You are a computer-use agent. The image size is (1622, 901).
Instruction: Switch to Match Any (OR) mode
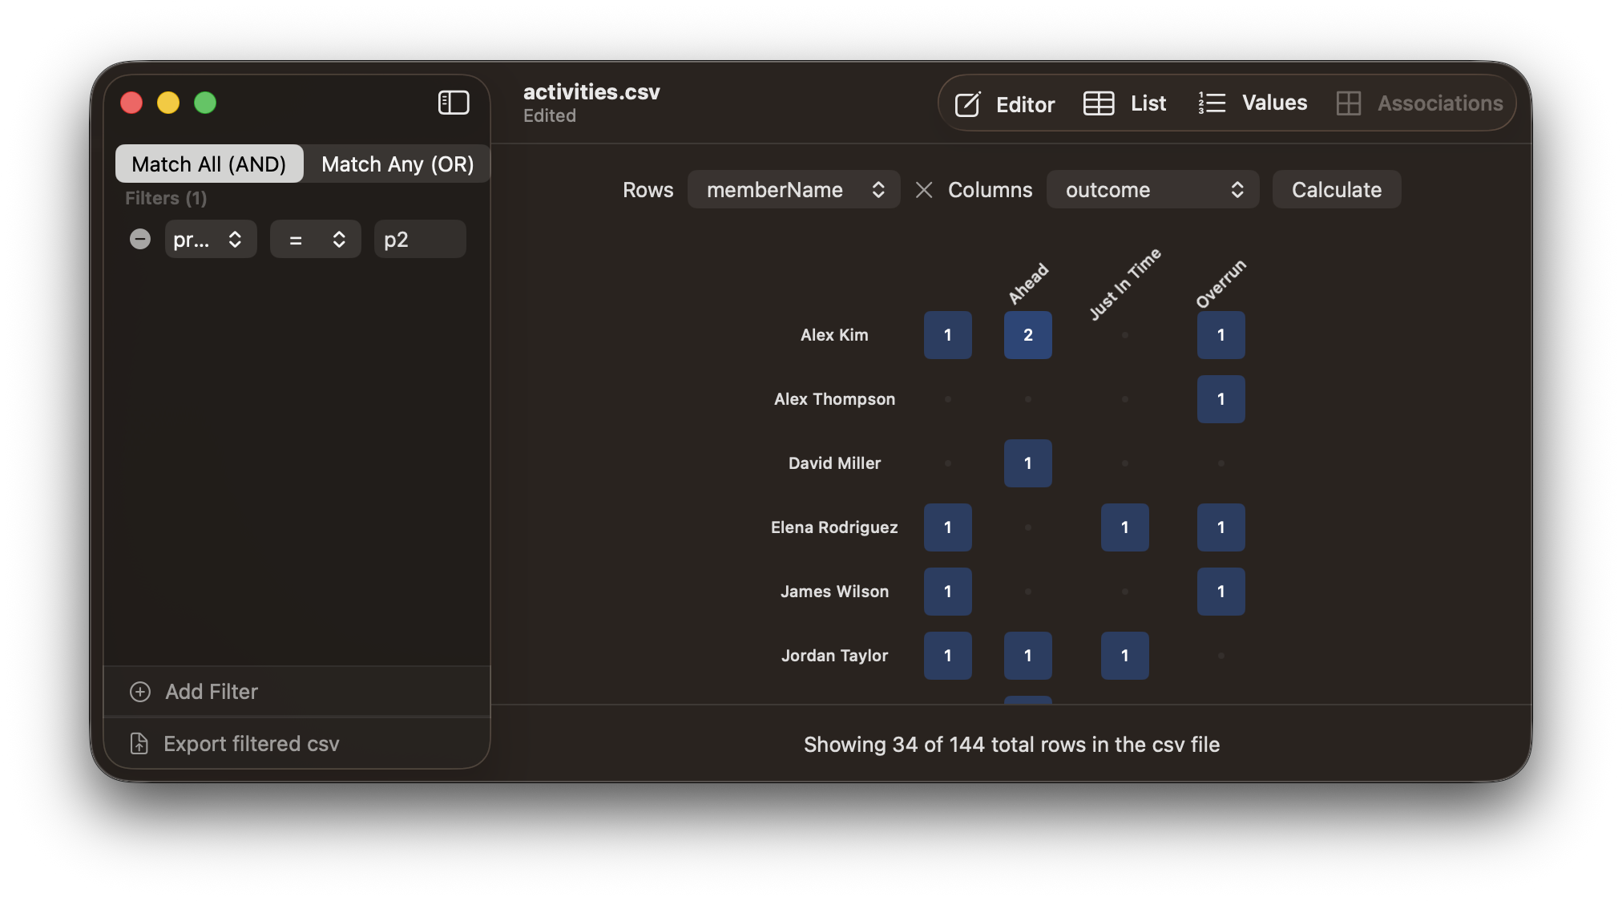point(397,164)
